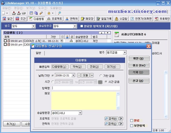Select the time range radio button beside 오전 09:00
Image resolution: width=171 pixels, height=133 pixels.
pyautogui.click(x=53, y=82)
